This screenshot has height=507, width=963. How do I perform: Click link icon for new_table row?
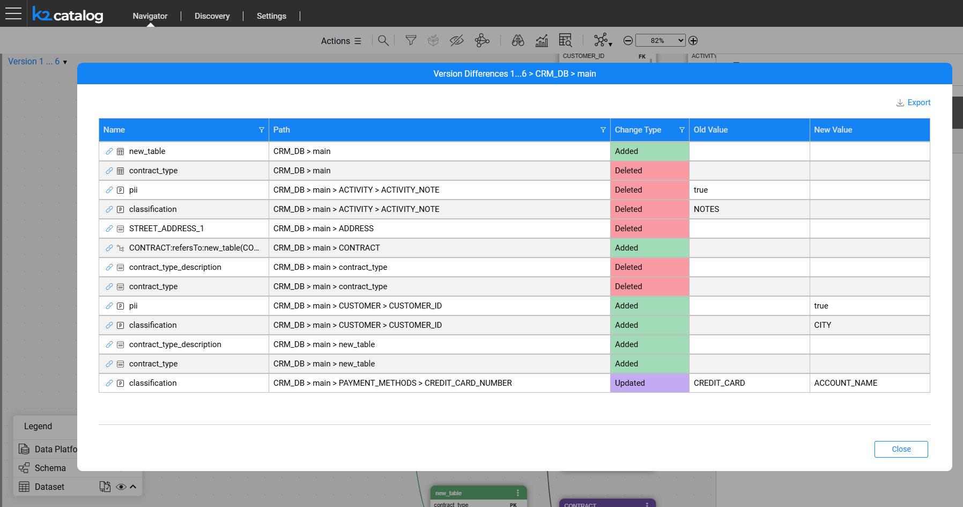pyautogui.click(x=109, y=151)
